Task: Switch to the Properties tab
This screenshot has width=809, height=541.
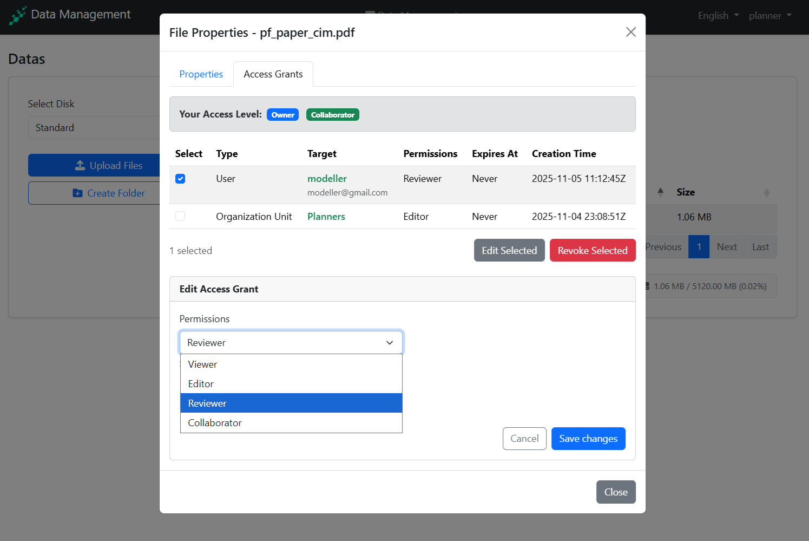Action: (x=201, y=74)
